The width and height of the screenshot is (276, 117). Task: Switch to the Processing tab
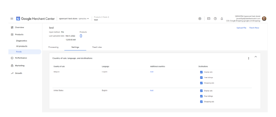tap(53, 47)
